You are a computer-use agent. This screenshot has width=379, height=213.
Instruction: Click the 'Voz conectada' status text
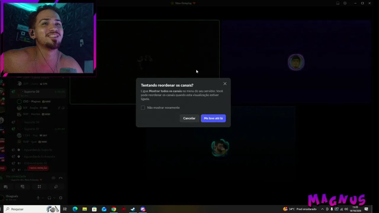(16, 176)
